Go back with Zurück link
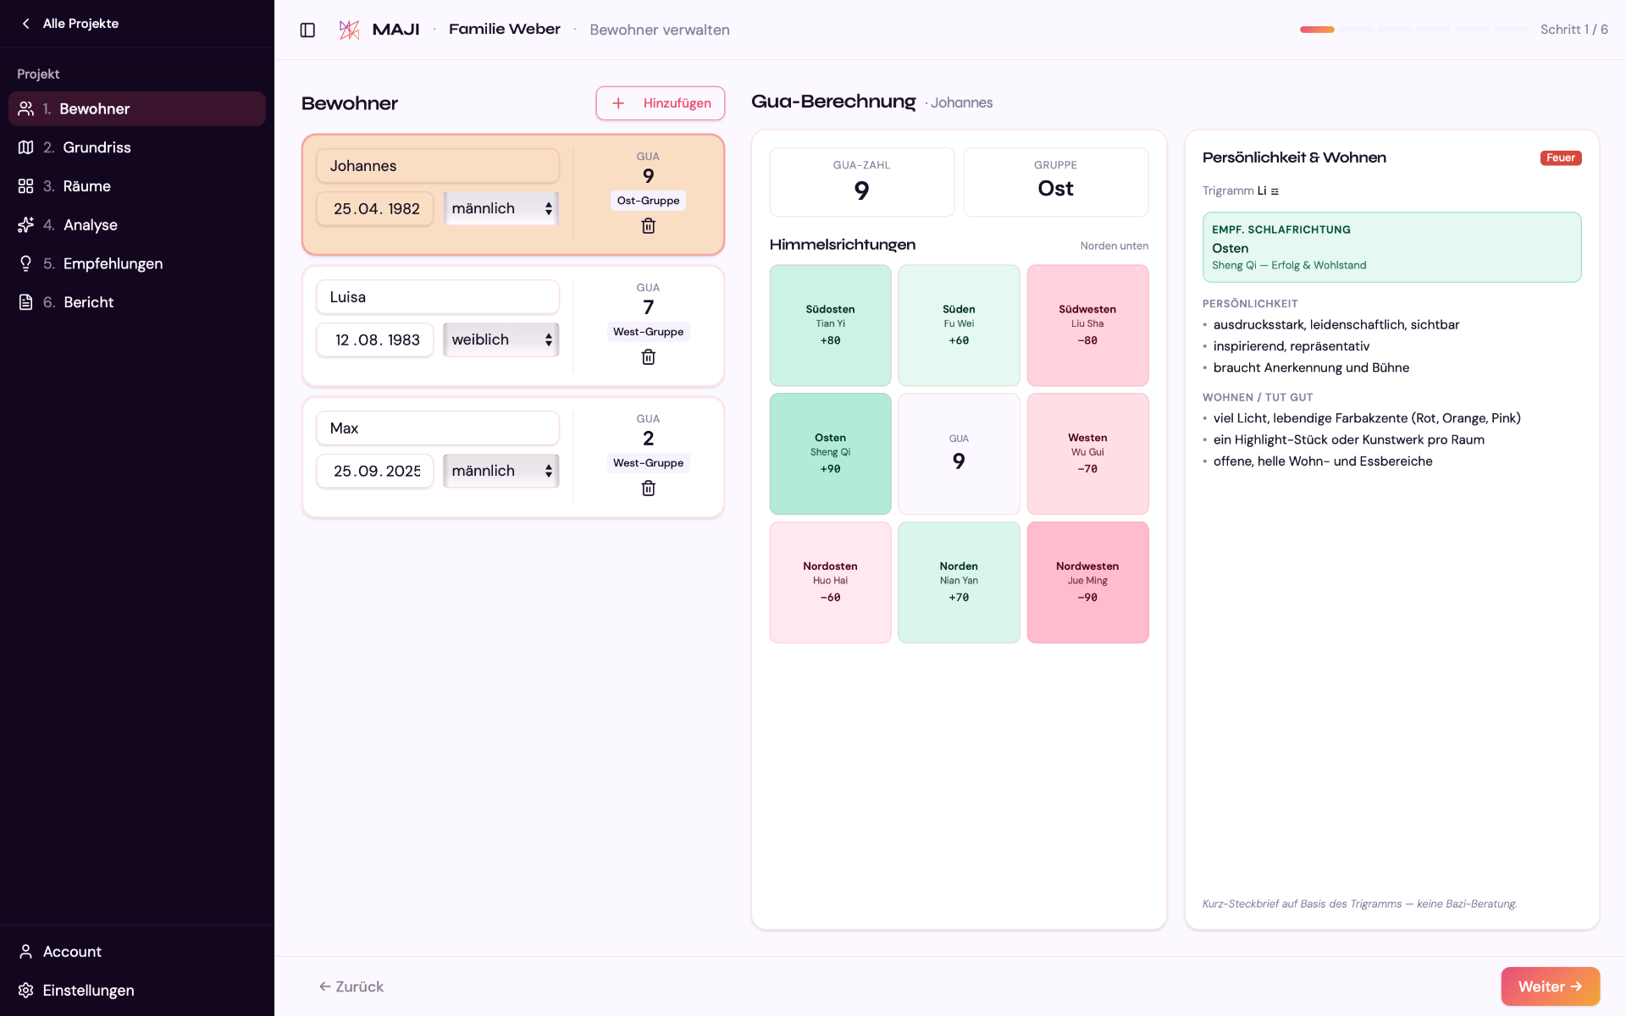Image resolution: width=1626 pixels, height=1016 pixels. pyautogui.click(x=351, y=986)
